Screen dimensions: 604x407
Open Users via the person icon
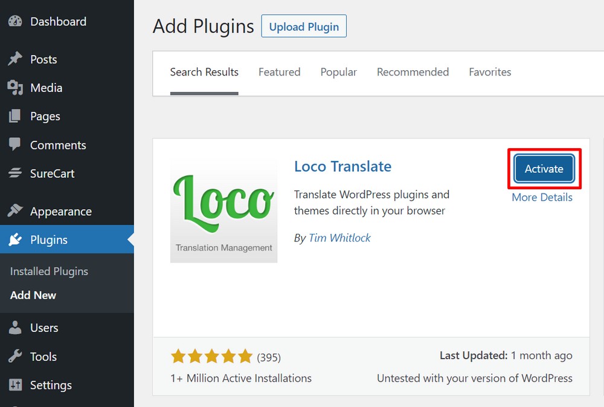[x=14, y=328]
